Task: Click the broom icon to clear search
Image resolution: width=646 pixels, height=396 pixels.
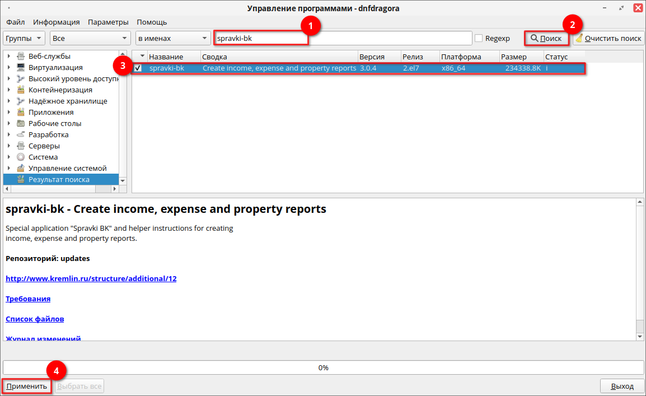Action: point(579,38)
